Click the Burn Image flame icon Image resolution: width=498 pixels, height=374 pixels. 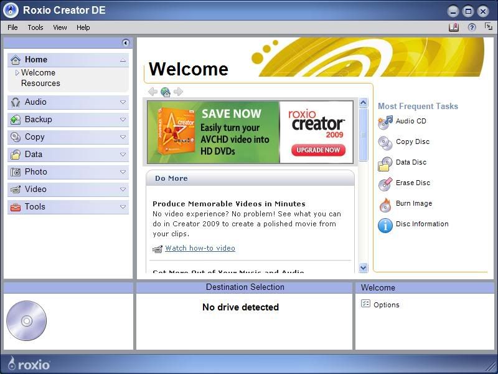pyautogui.click(x=385, y=205)
